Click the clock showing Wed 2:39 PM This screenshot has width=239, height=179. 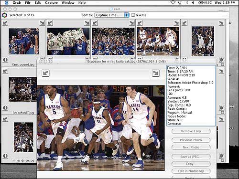point(225,2)
